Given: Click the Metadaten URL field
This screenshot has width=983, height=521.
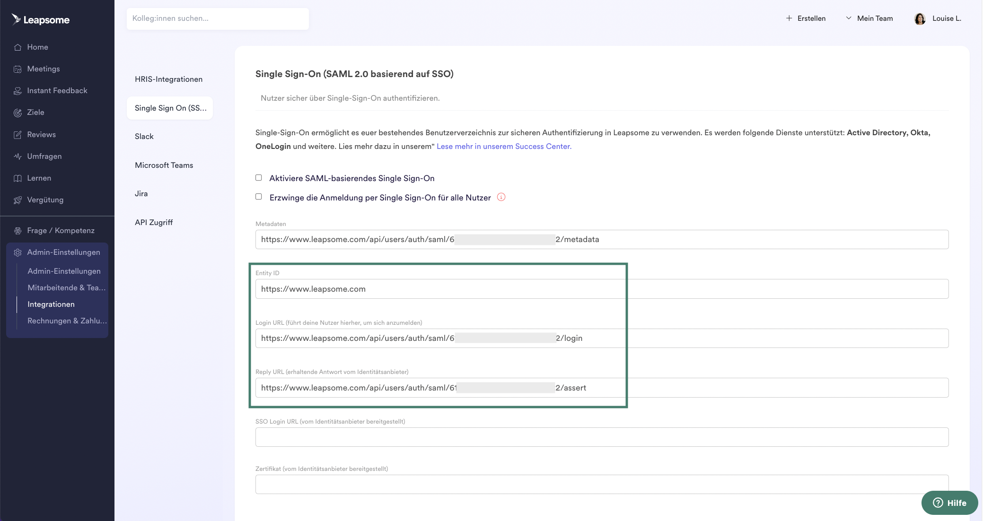Looking at the screenshot, I should click(602, 240).
